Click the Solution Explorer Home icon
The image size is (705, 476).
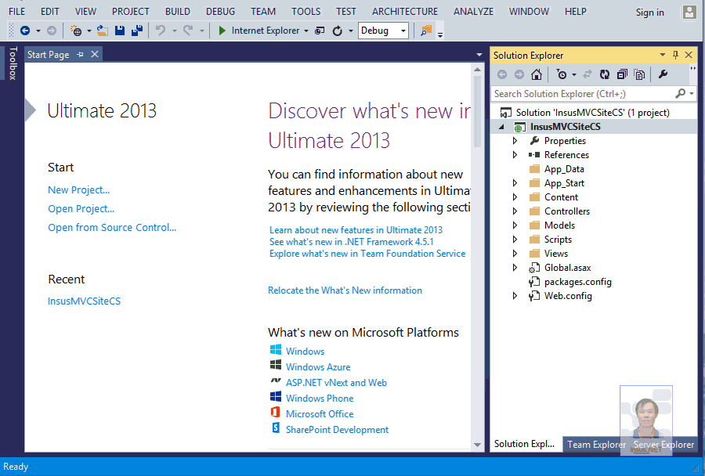coord(537,74)
